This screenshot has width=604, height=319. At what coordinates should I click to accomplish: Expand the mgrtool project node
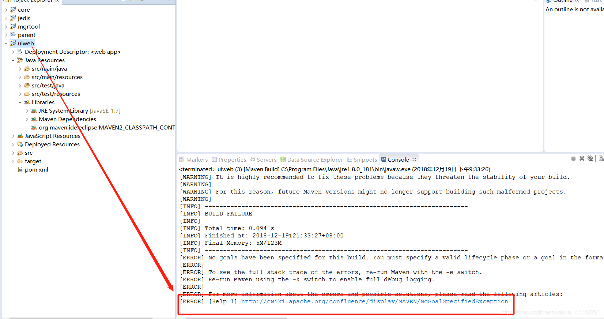click(x=6, y=27)
